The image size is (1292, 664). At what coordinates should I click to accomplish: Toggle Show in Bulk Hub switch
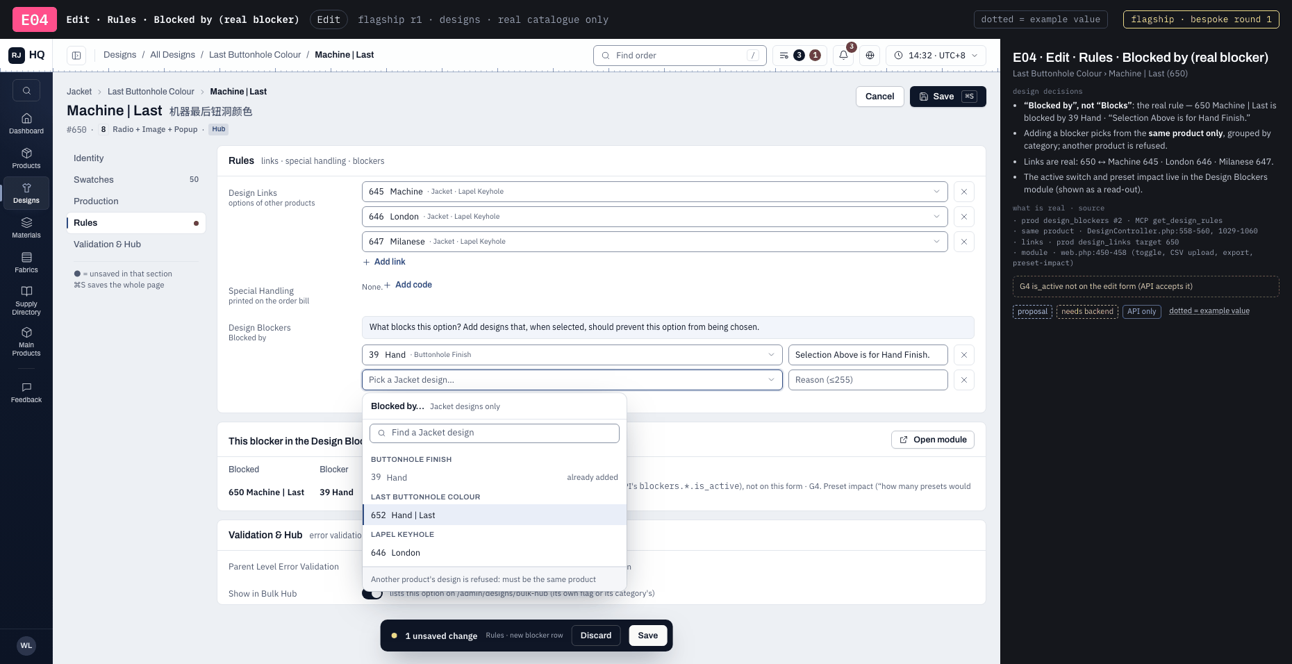click(372, 593)
